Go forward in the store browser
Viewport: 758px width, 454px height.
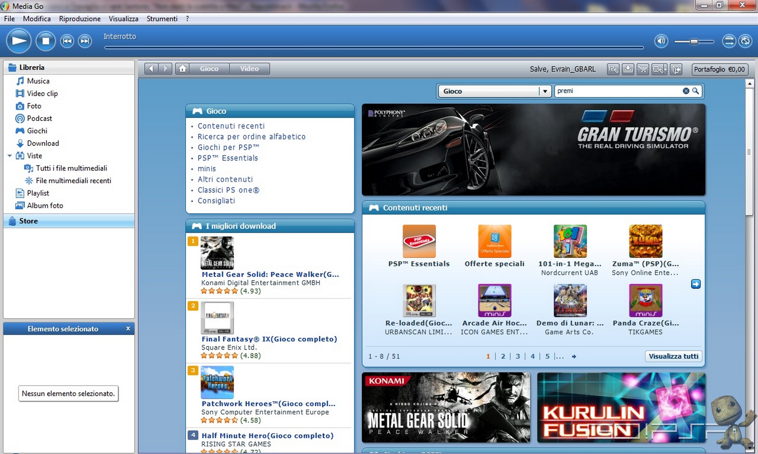pos(165,68)
